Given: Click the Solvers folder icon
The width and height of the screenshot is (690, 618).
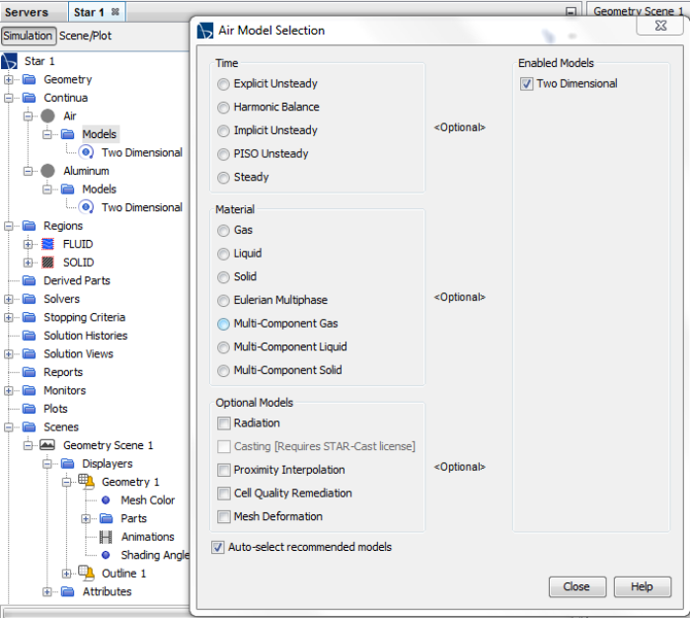Looking at the screenshot, I should coord(29,299).
